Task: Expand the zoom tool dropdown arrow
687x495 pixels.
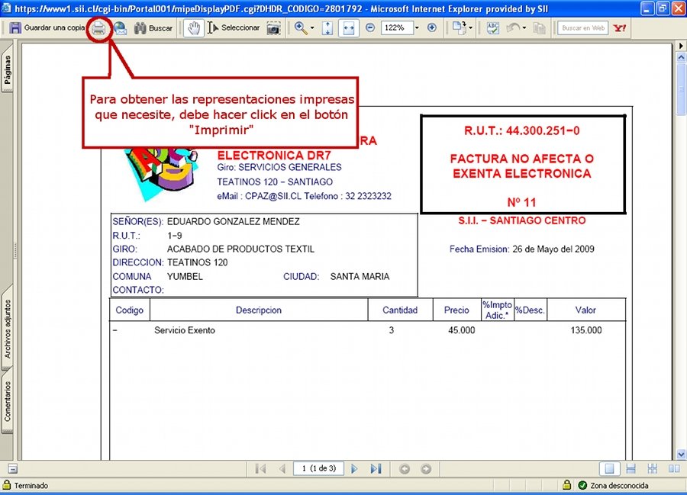Action: [x=312, y=28]
